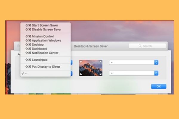
Task: Choose Notification Center option
Action: (x=46, y=53)
